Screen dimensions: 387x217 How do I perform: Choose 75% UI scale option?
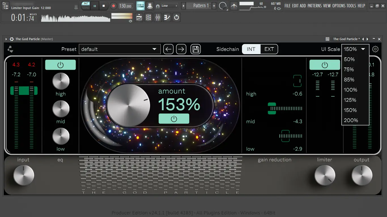click(x=349, y=70)
